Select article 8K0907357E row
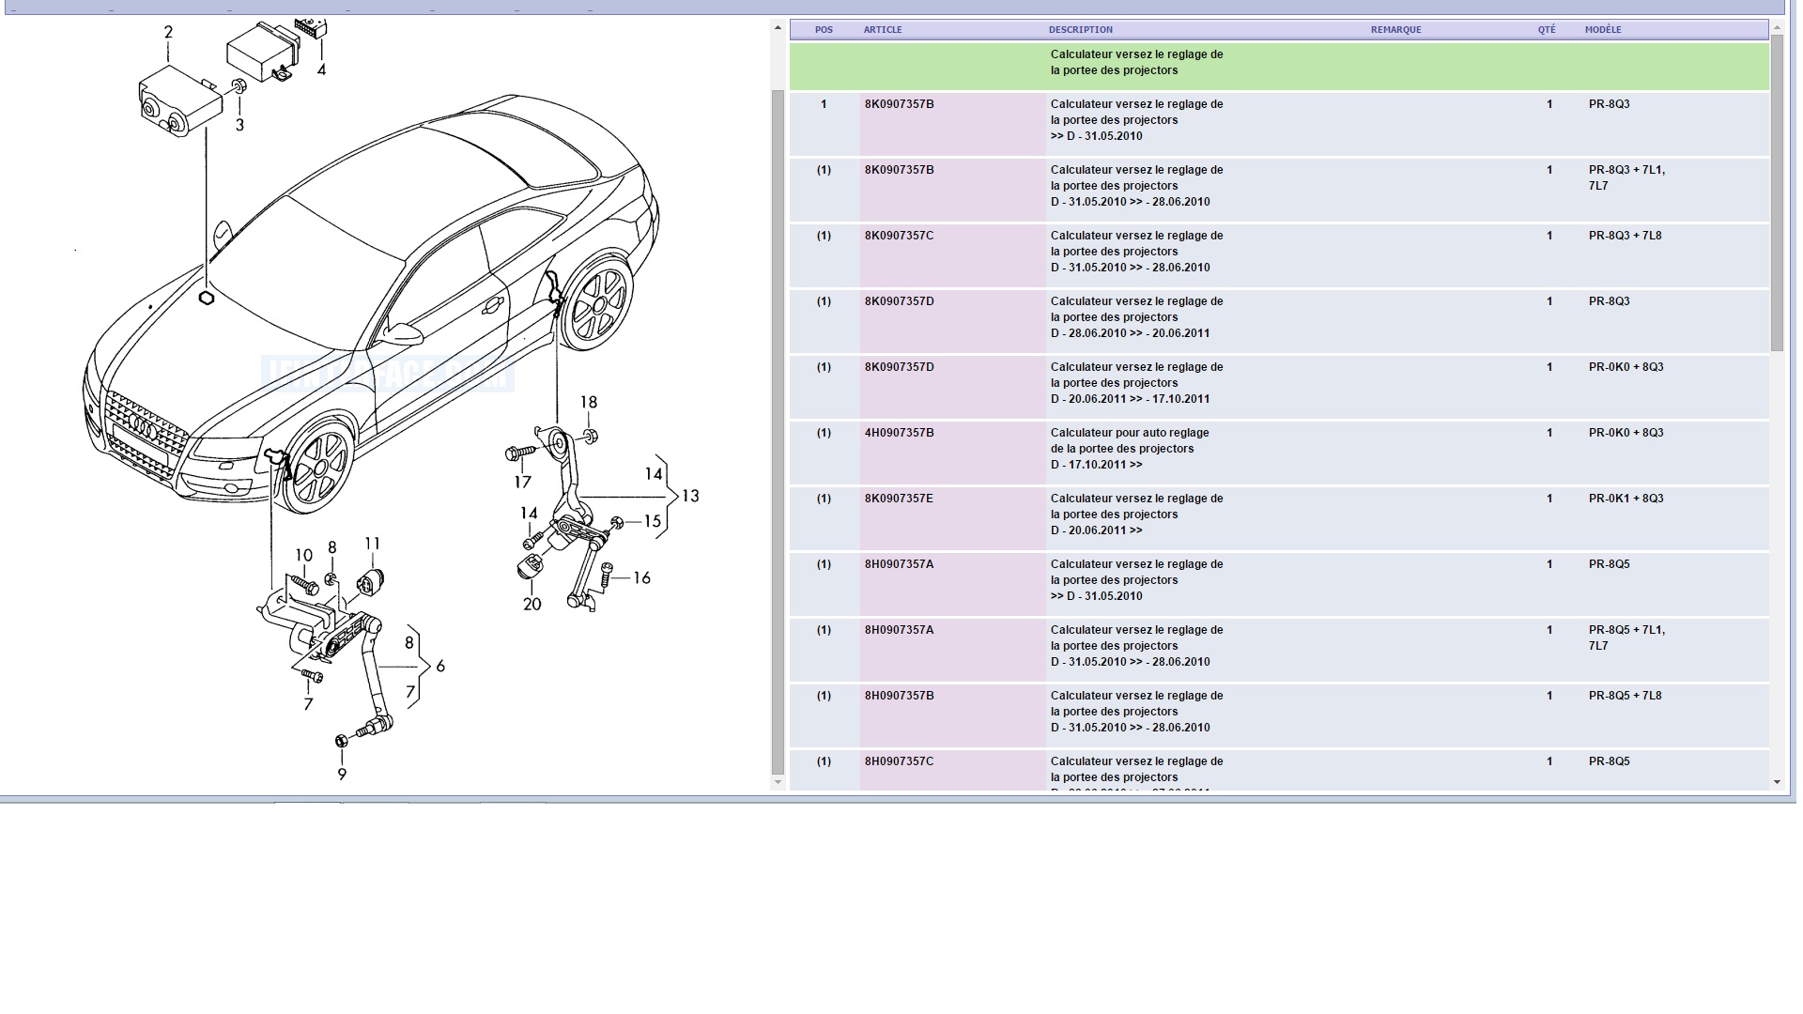 [x=899, y=499]
